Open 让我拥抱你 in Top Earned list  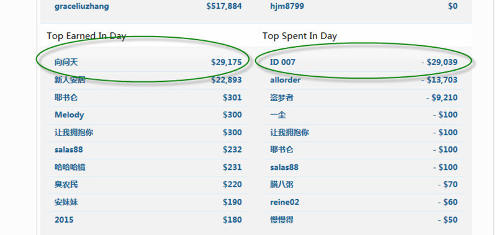(74, 132)
